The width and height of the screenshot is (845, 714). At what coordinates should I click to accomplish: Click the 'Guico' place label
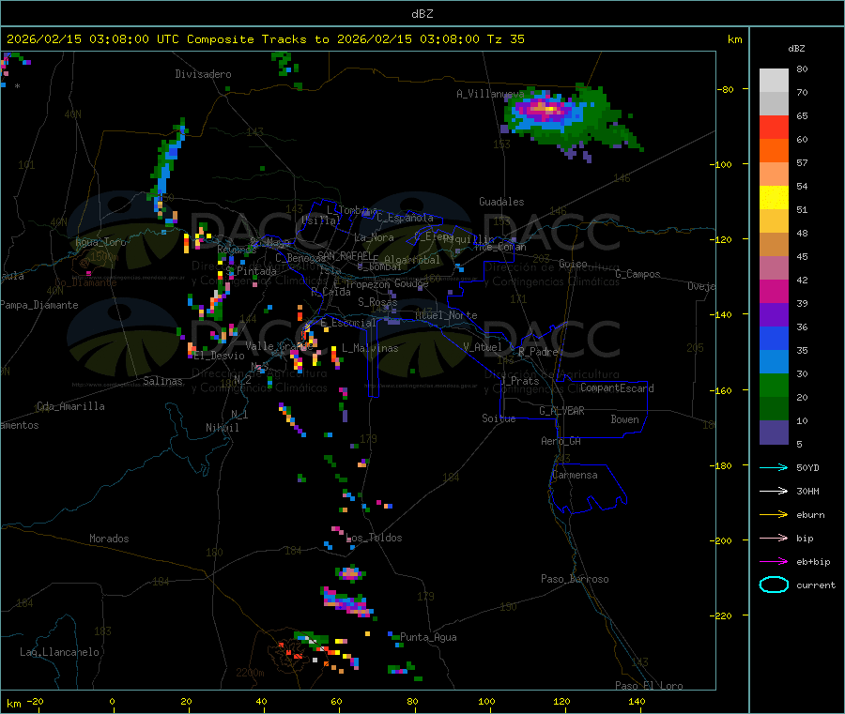573,264
